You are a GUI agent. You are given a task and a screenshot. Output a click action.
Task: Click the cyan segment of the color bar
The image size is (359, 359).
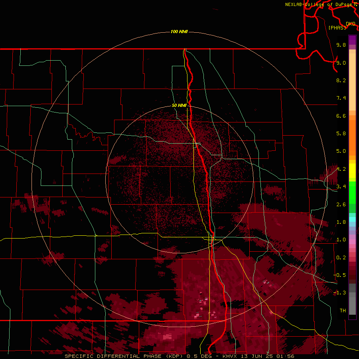pyautogui.click(x=352, y=219)
